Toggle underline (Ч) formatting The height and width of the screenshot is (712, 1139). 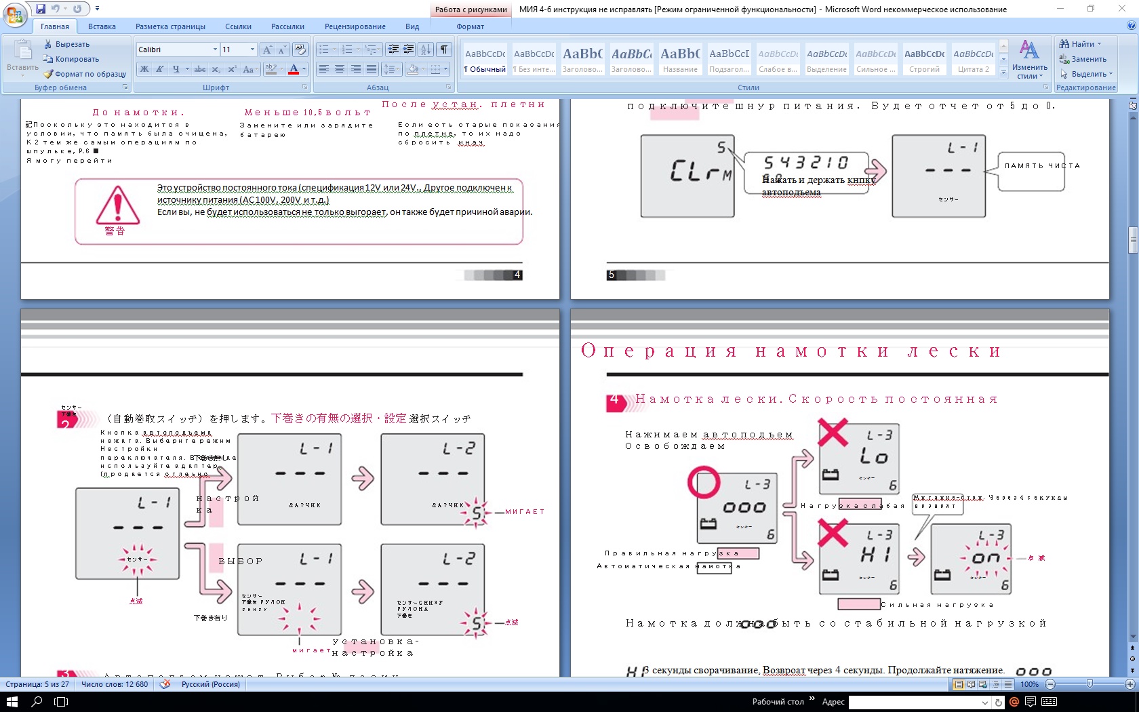coord(176,69)
